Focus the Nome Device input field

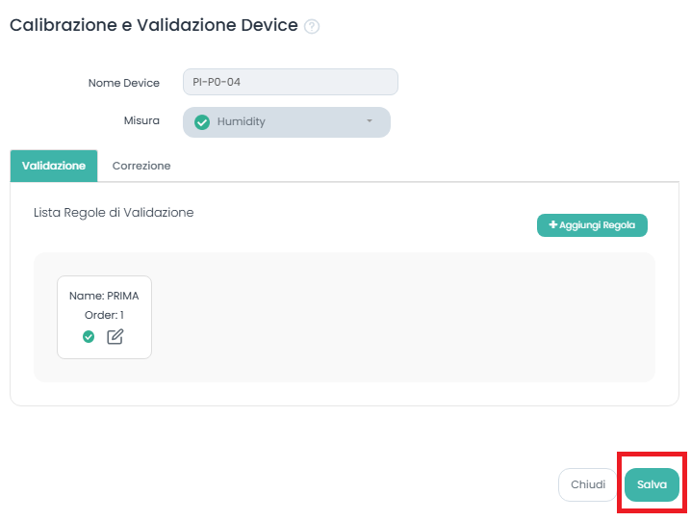coord(290,82)
